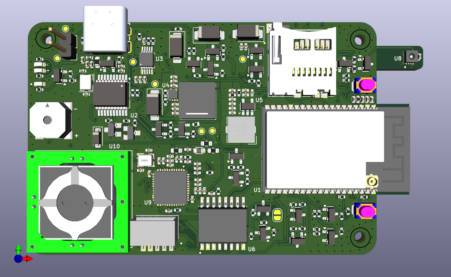451x277 pixels.
Task: Click the U3 silkscreen label
Action: click(x=159, y=59)
